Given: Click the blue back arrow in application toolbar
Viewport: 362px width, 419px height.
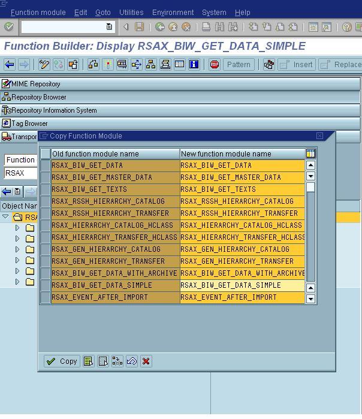Looking at the screenshot, I should 10,64.
